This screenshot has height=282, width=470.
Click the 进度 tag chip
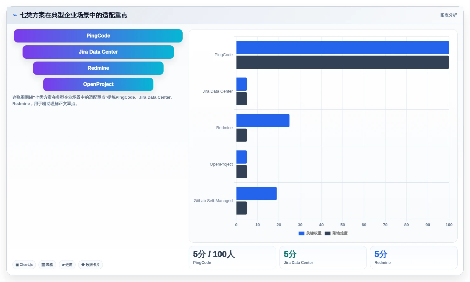(x=67, y=265)
